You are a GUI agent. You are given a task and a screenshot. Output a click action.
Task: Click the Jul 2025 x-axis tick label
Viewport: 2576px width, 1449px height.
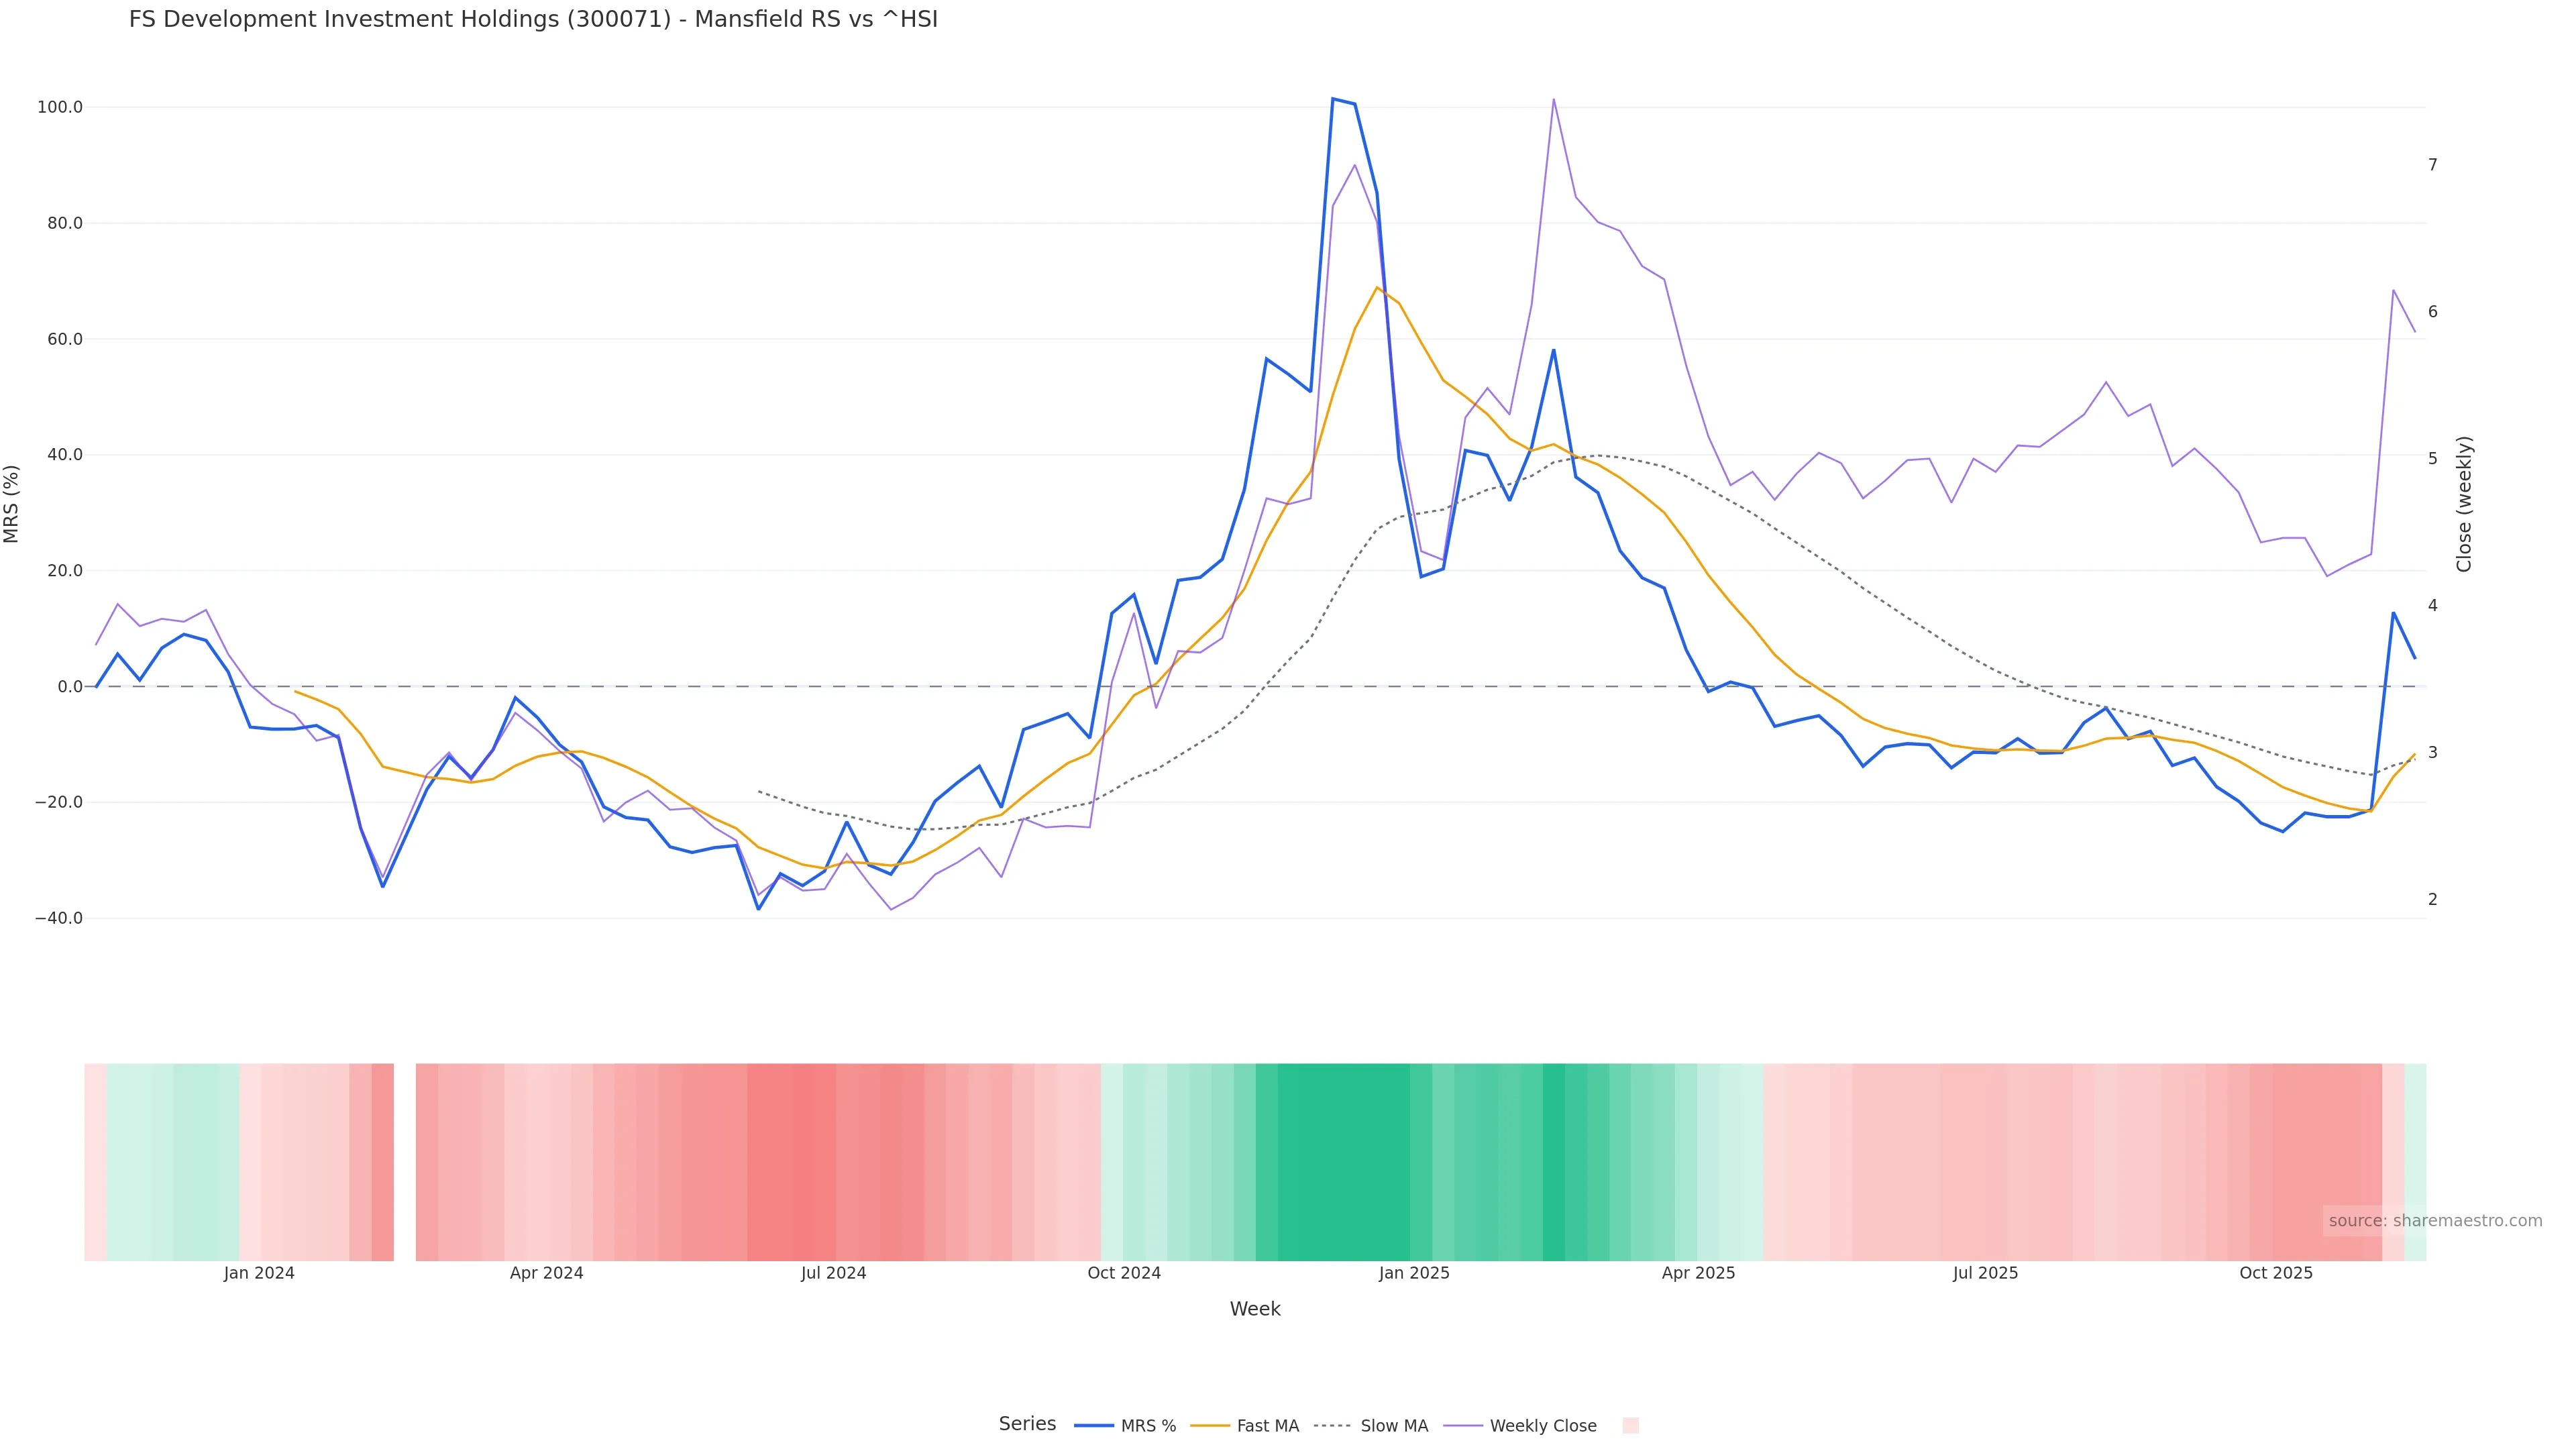[1985, 1273]
